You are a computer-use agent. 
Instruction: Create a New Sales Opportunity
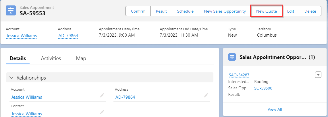coord(225,11)
